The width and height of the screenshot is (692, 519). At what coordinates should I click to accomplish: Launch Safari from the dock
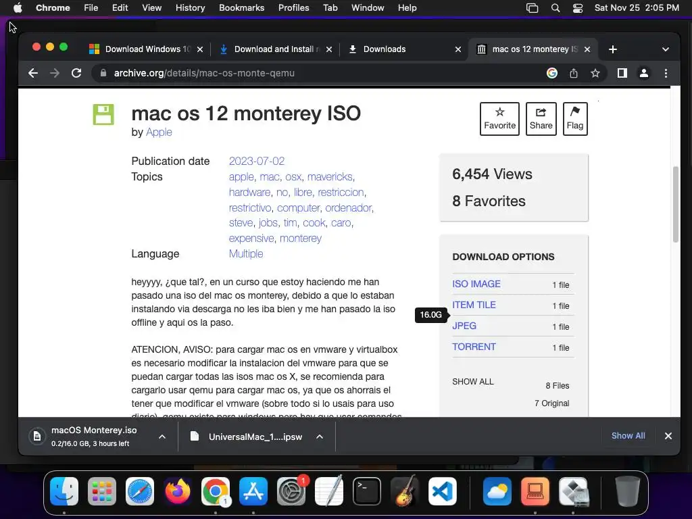(140, 491)
